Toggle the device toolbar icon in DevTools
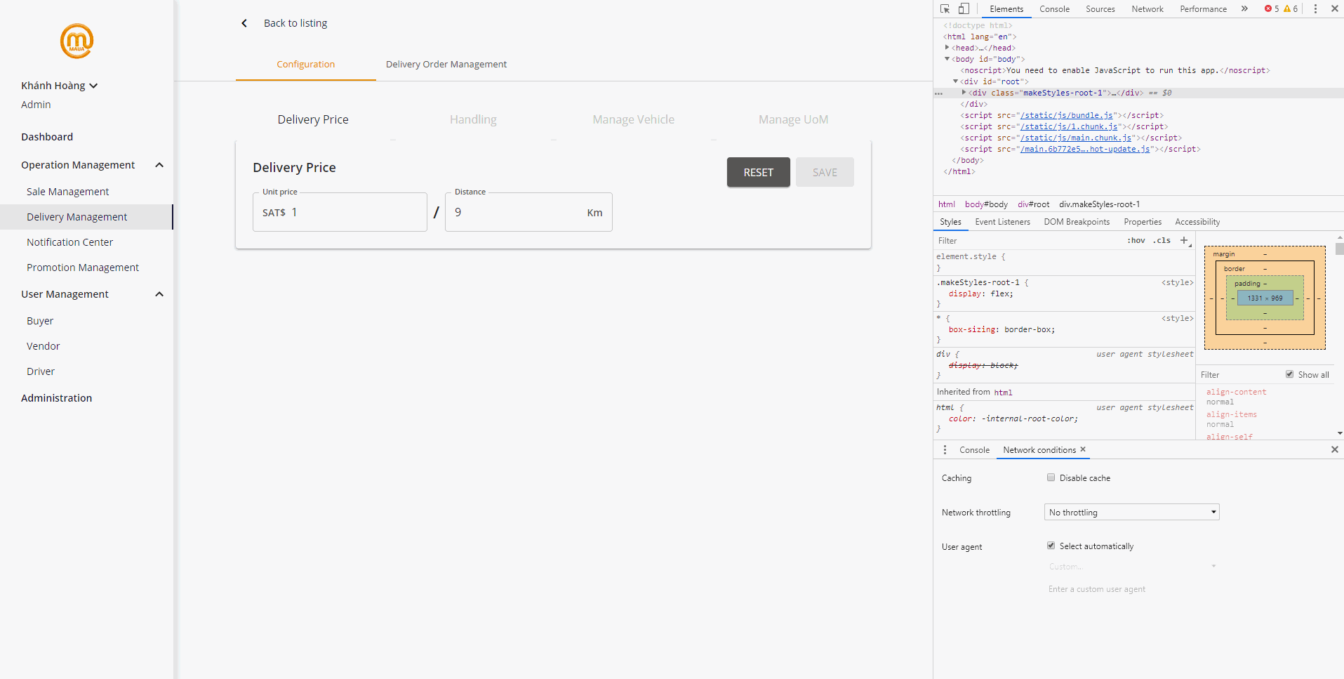Viewport: 1344px width, 679px height. [964, 9]
